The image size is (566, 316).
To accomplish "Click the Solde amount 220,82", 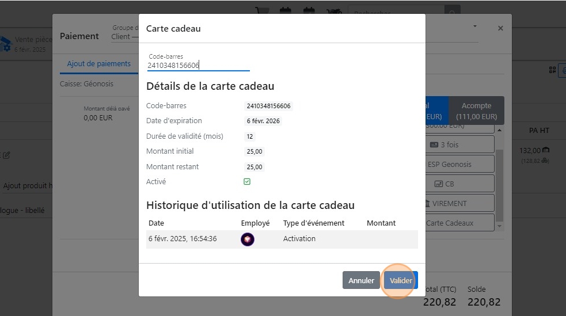I will (484, 302).
